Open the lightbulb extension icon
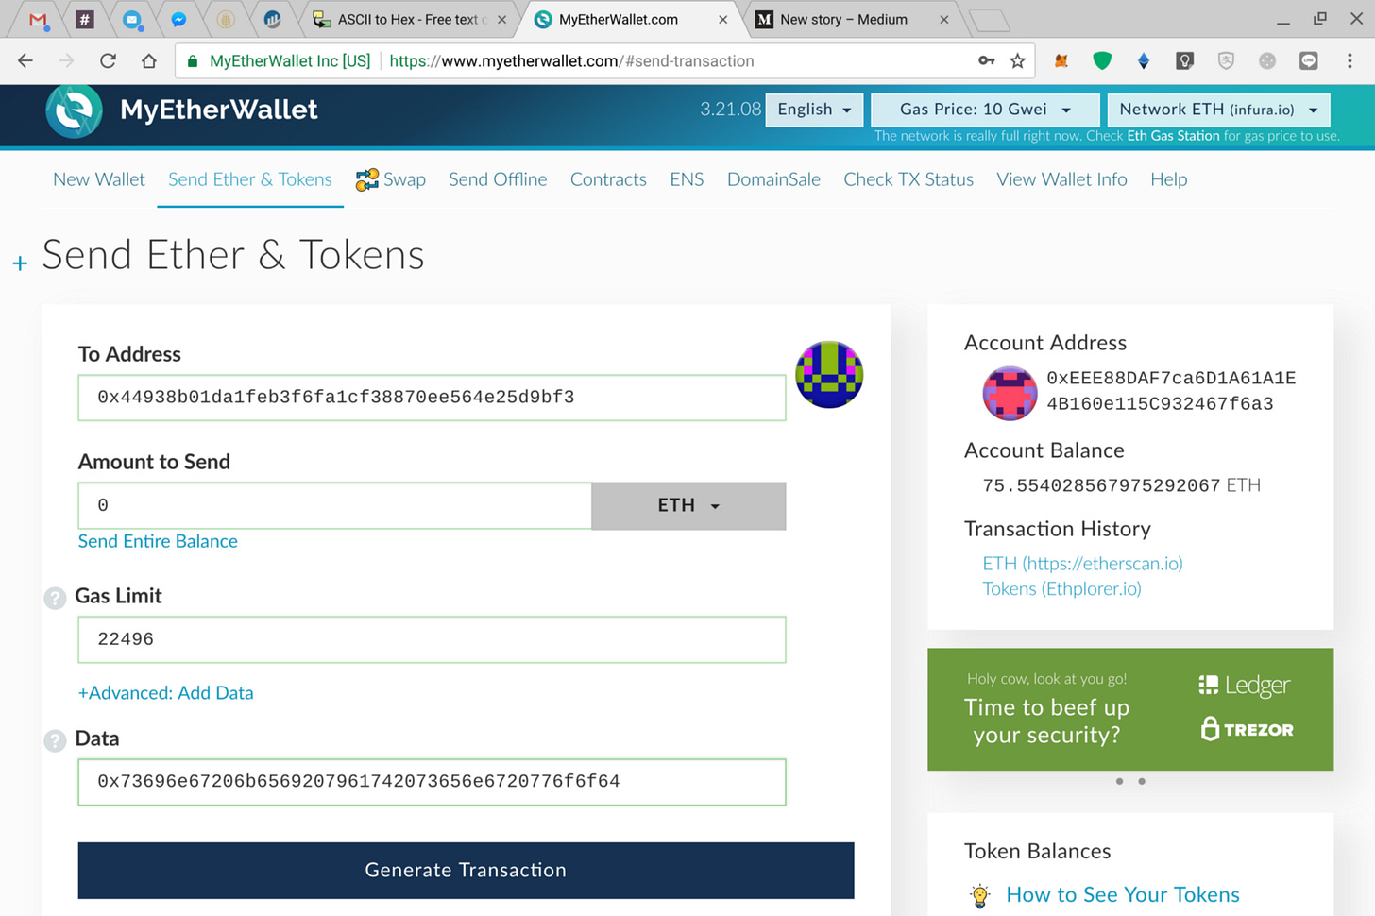Viewport: 1375px width, 916px height. click(x=1185, y=60)
